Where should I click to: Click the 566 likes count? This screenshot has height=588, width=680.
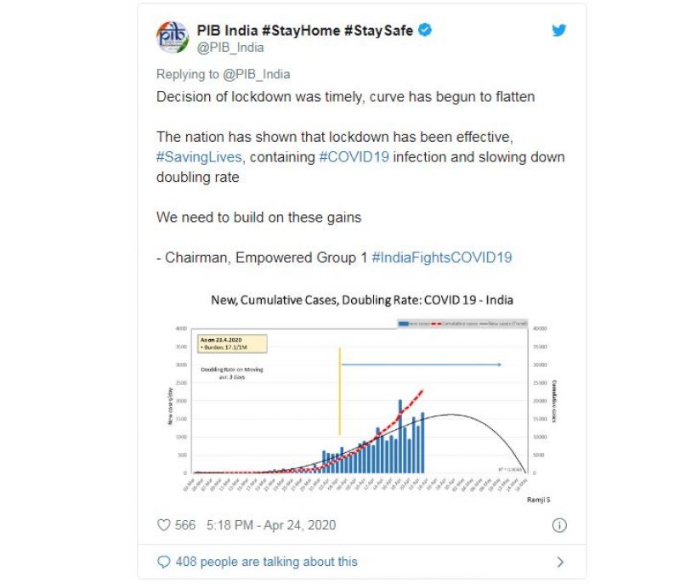pyautogui.click(x=185, y=525)
